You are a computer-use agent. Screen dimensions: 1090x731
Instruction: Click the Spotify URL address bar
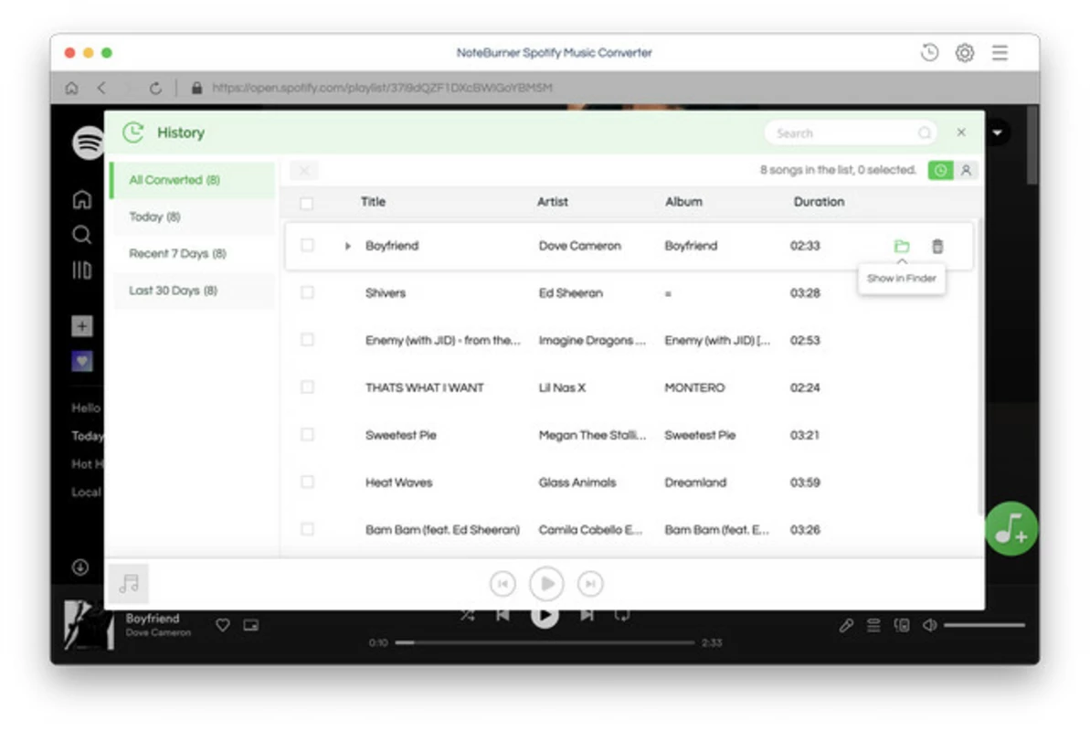click(x=382, y=88)
